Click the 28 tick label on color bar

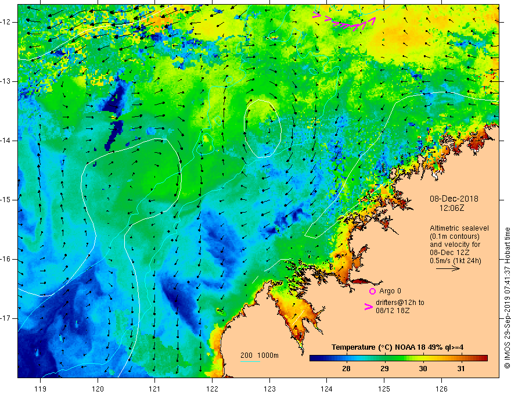(347, 369)
